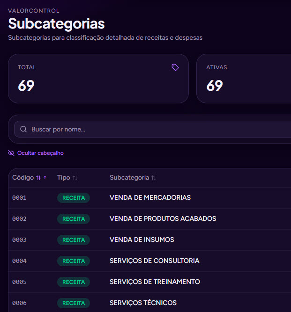This screenshot has height=312, width=291.
Task: Sort the table by the Subcategoria arrows
Action: (x=154, y=178)
